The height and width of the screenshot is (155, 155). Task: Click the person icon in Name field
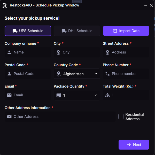(x=9, y=52)
